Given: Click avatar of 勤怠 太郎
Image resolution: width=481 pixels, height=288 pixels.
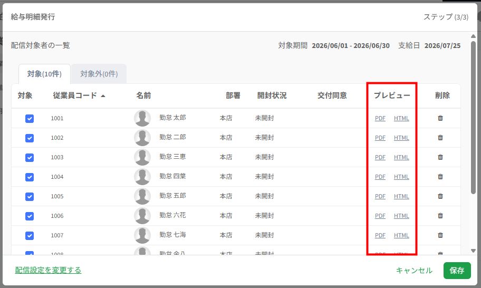Looking at the screenshot, I should [x=142, y=118].
